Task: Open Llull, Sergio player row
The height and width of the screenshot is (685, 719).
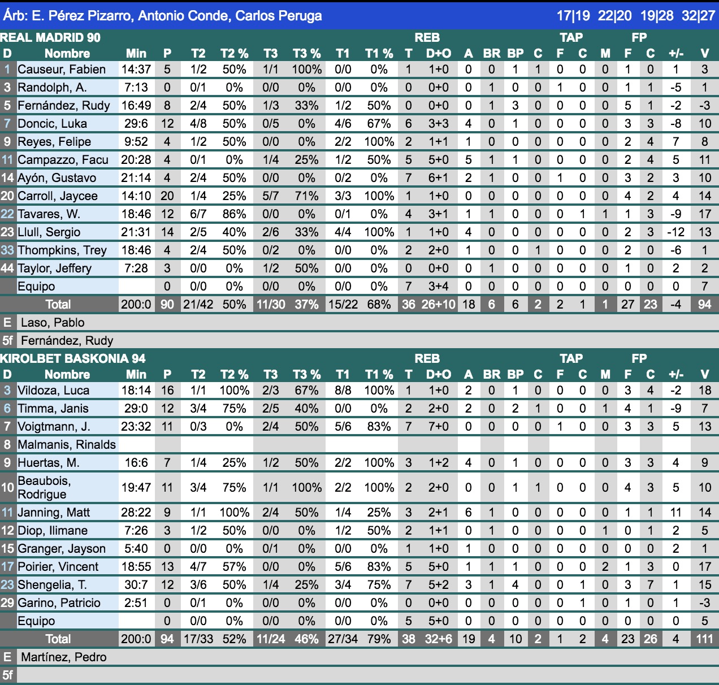Action: click(x=49, y=232)
